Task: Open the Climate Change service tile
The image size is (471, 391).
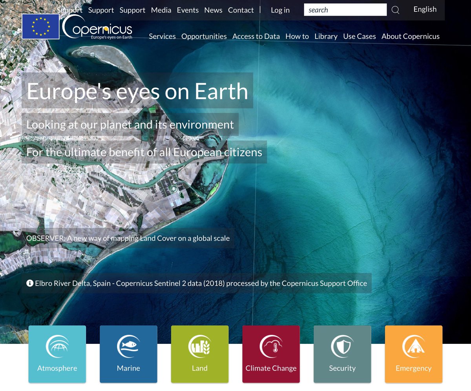Action: (271, 354)
